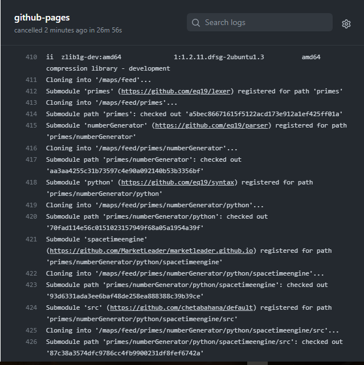Click line number 415 anchor
The image size is (364, 365).
pyautogui.click(x=31, y=125)
